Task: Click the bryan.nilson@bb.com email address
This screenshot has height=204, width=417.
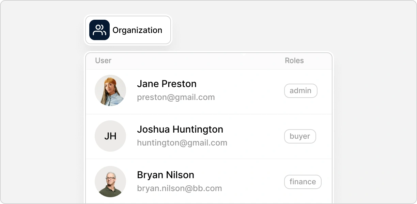Action: point(179,188)
